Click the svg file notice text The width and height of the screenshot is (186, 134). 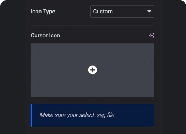77,115
